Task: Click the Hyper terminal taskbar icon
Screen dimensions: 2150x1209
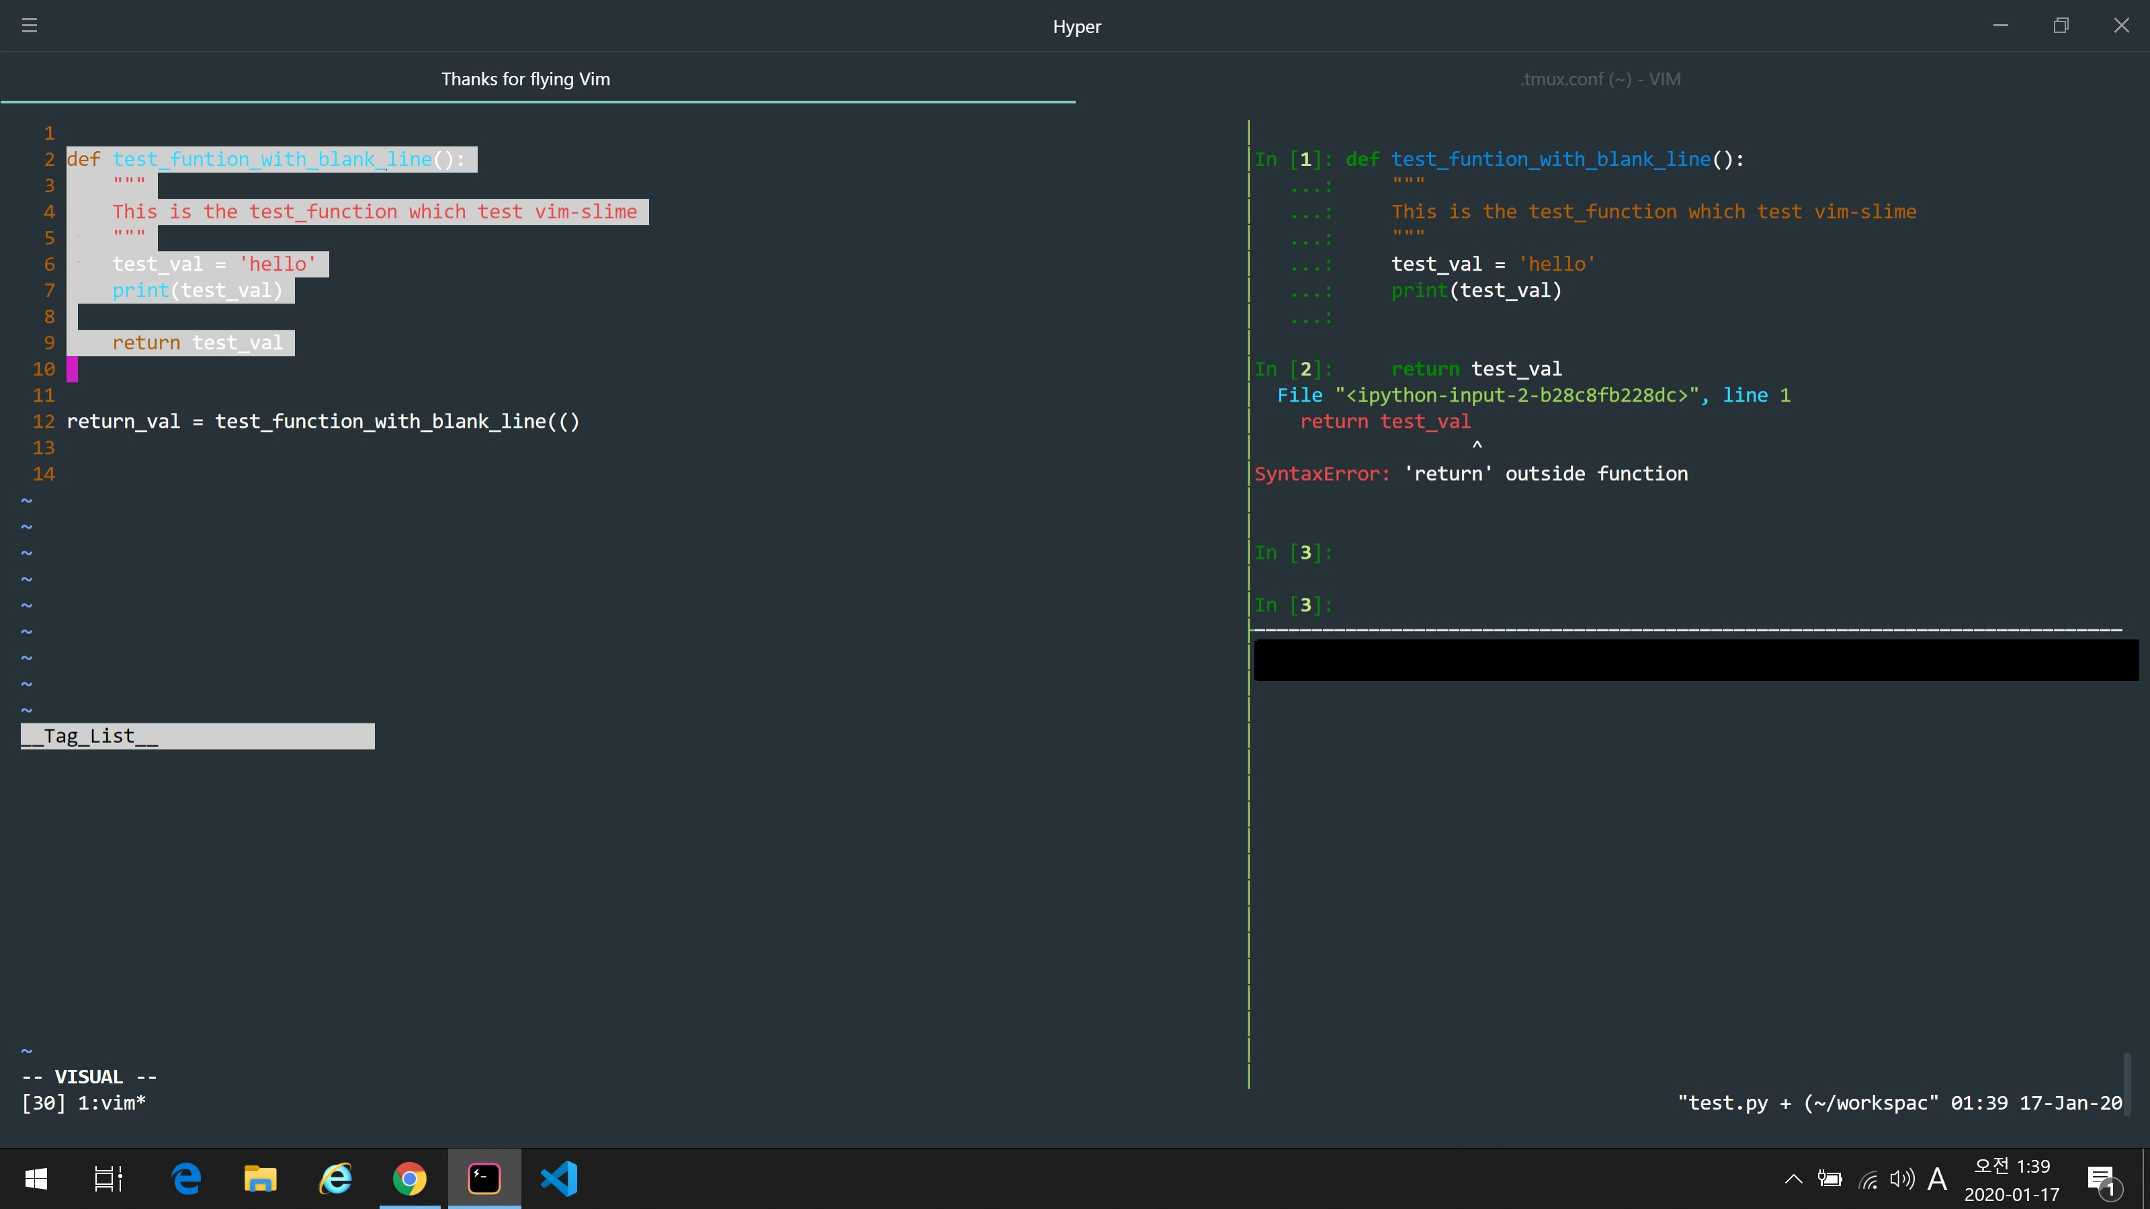Action: coord(484,1179)
